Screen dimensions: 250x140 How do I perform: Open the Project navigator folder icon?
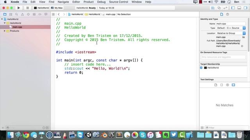click(x=5, y=14)
